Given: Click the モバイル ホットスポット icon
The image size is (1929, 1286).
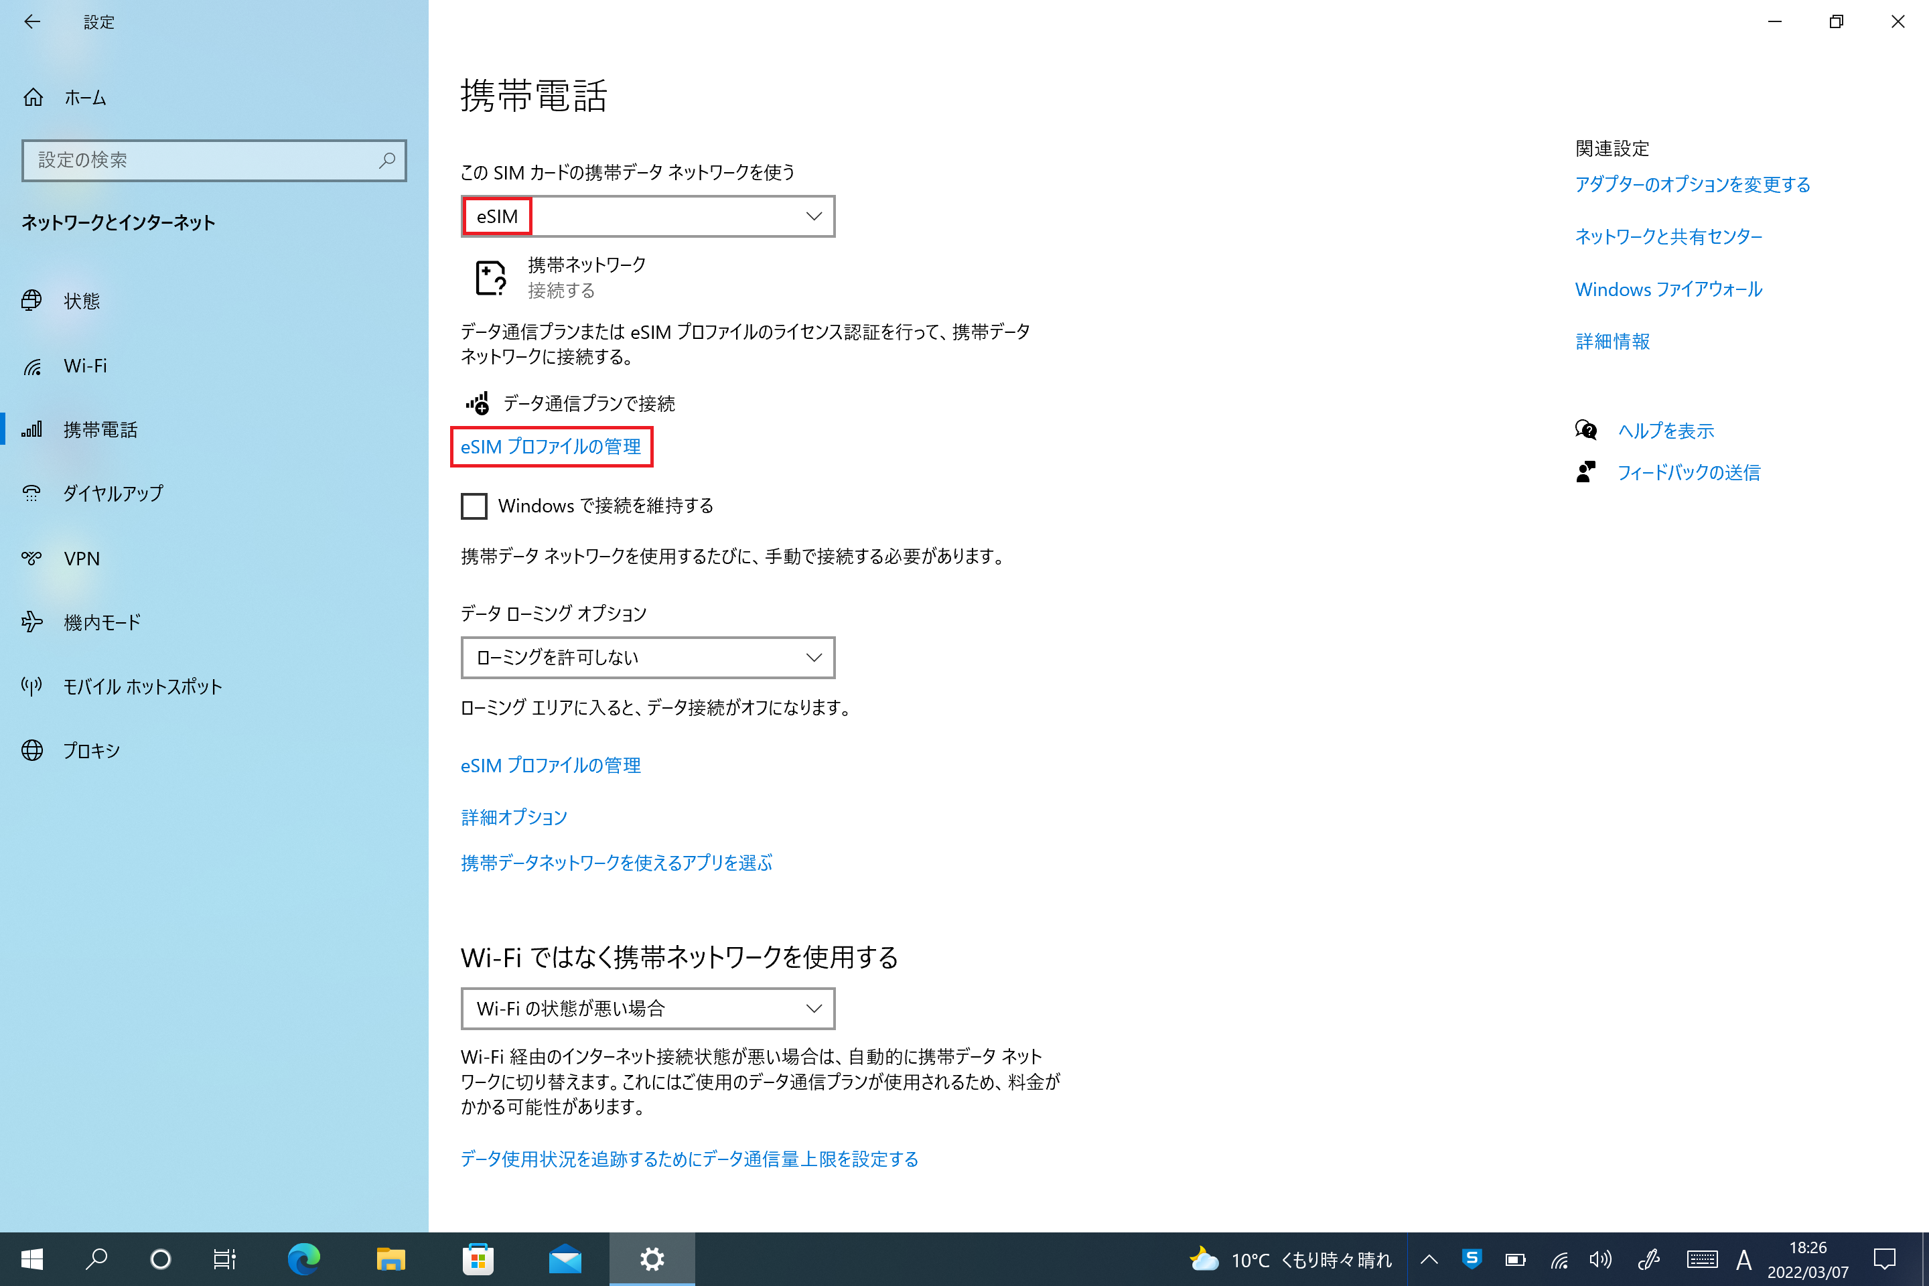Looking at the screenshot, I should [x=32, y=687].
